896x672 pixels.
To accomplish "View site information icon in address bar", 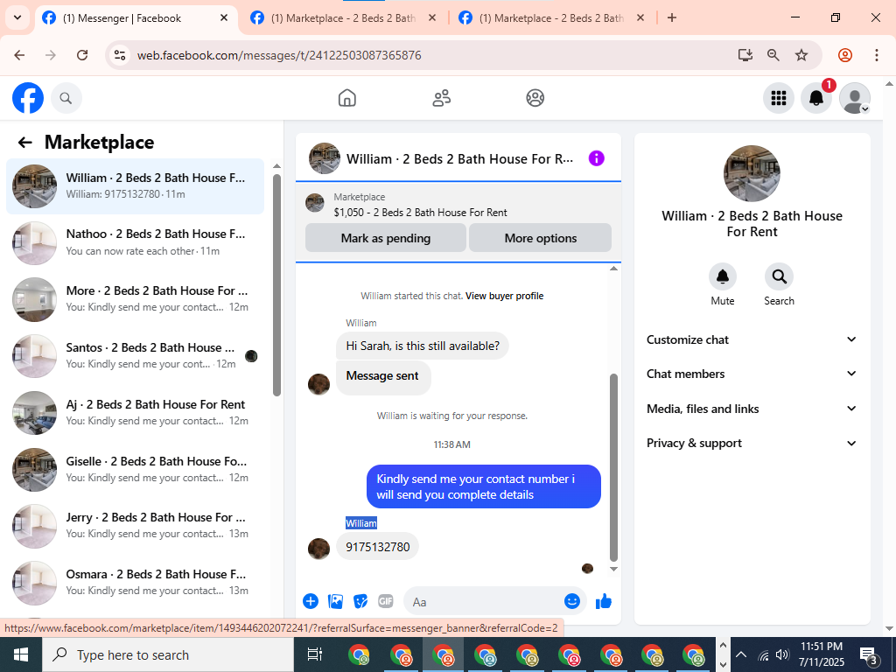I will (x=119, y=55).
